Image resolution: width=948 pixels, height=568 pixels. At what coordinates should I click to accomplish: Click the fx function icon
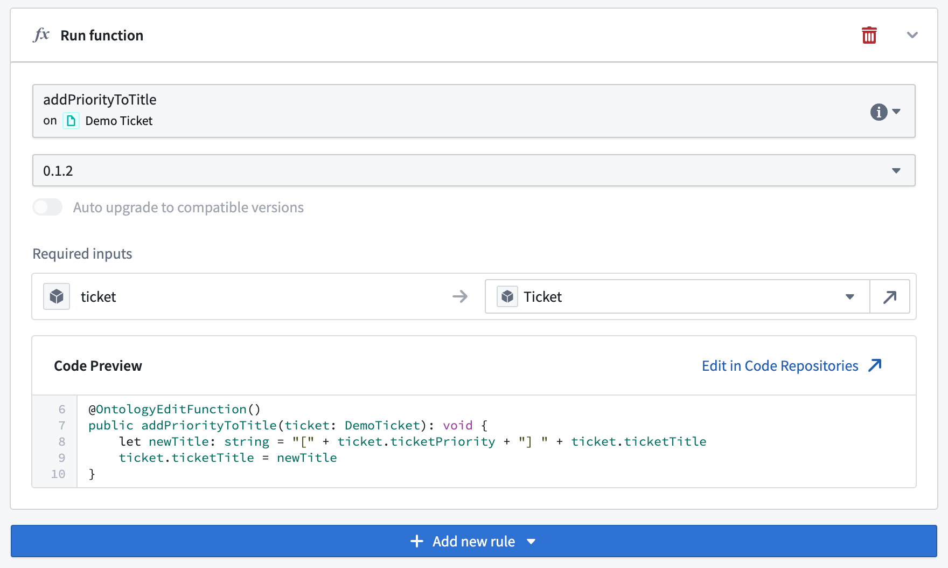pyautogui.click(x=41, y=35)
